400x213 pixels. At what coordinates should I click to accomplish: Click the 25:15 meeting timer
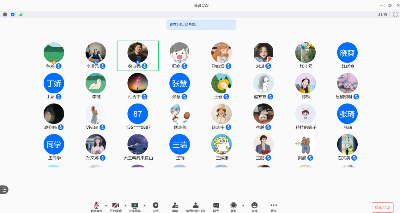tap(383, 15)
